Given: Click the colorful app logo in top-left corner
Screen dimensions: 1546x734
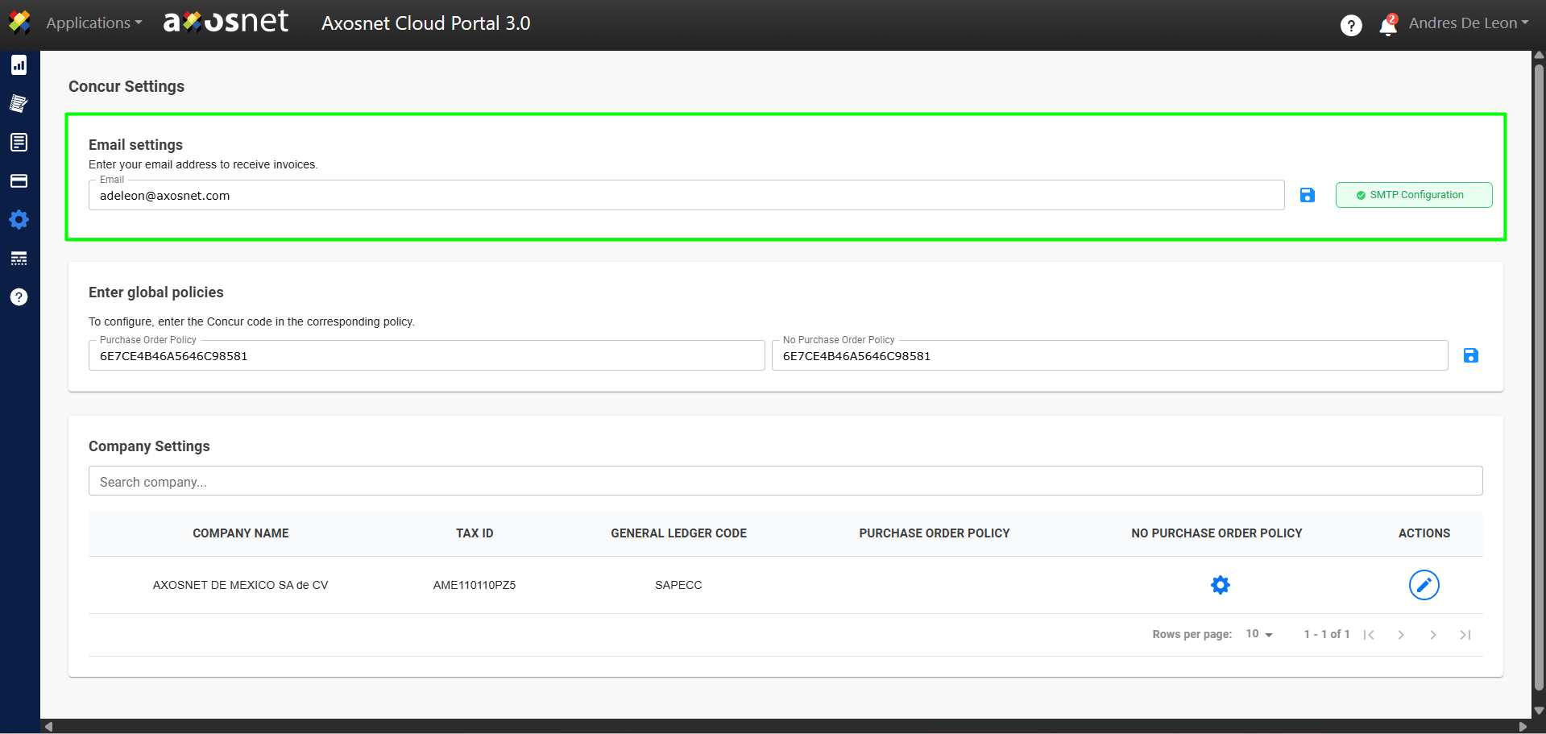Looking at the screenshot, I should [19, 23].
